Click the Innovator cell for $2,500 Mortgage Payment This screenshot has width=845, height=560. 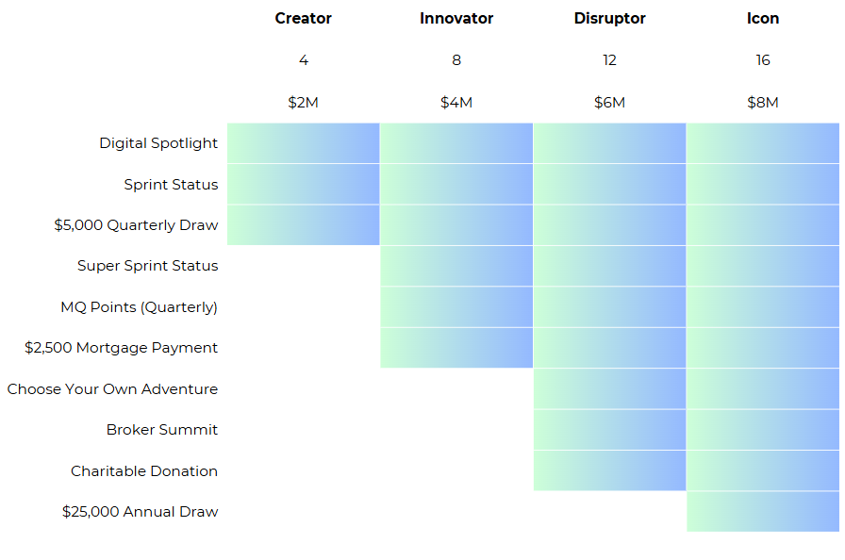456,348
